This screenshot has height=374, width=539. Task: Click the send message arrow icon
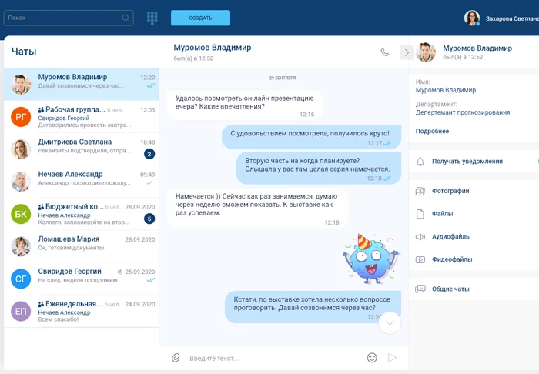click(x=392, y=358)
